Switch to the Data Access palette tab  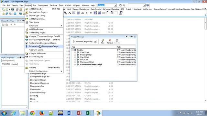[84, 9]
